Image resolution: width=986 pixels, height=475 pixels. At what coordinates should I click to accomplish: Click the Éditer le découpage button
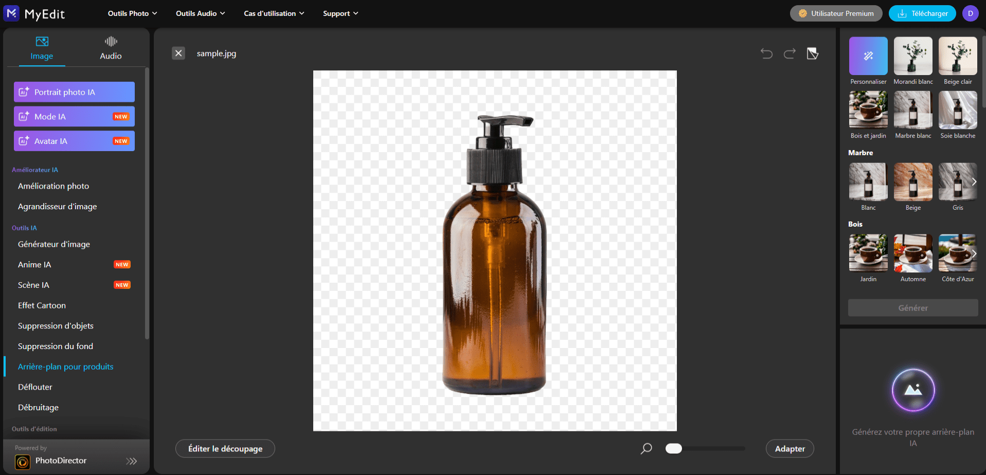[x=225, y=448]
